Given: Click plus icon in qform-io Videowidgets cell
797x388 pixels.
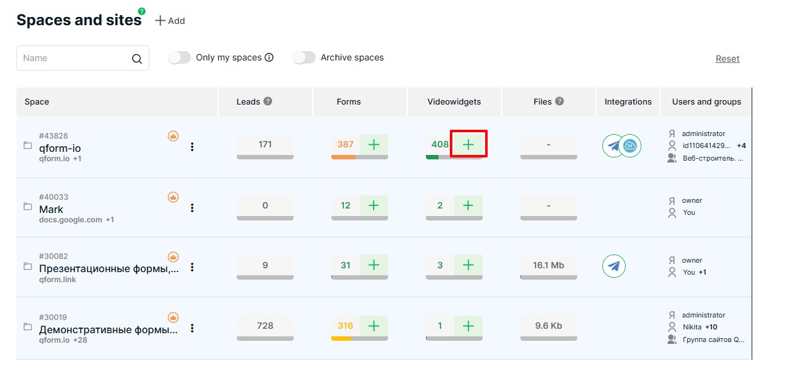Looking at the screenshot, I should [x=468, y=144].
